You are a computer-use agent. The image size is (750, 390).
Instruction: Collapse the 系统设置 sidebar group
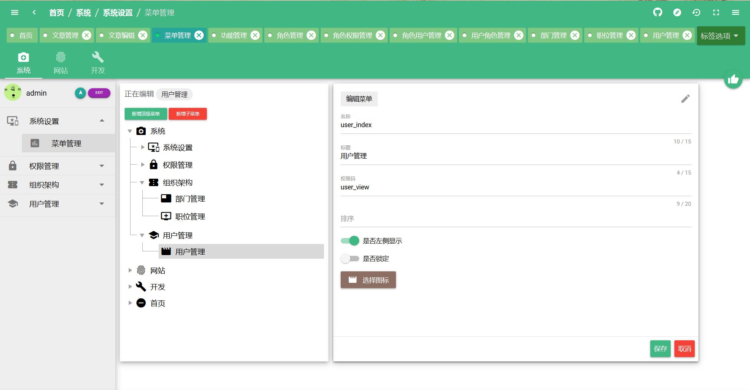(x=57, y=121)
